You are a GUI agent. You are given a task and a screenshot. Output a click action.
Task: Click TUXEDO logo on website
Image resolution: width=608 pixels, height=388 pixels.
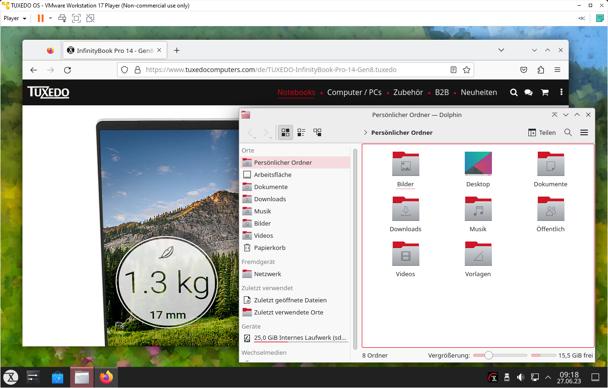[x=48, y=92]
